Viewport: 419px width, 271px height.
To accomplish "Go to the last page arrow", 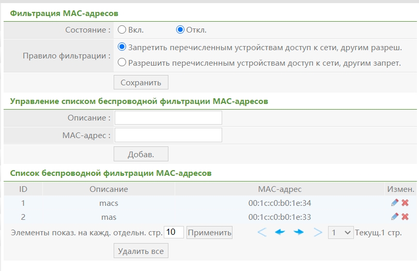I will pyautogui.click(x=318, y=232).
